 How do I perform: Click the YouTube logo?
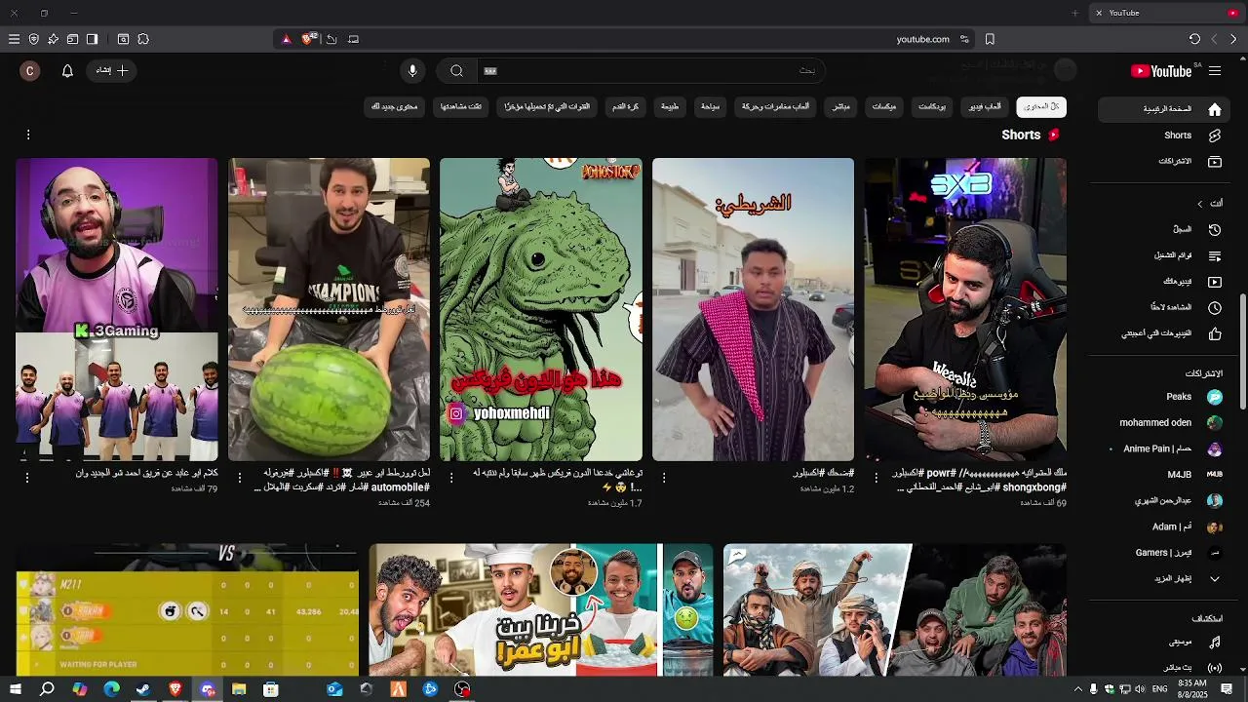click(1161, 71)
